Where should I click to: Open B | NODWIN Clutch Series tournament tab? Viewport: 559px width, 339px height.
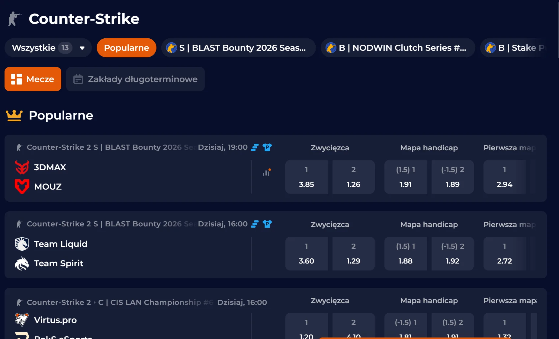click(398, 48)
